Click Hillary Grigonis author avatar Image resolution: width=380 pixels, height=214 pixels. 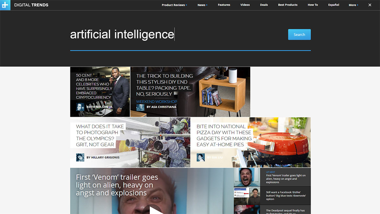click(80, 157)
